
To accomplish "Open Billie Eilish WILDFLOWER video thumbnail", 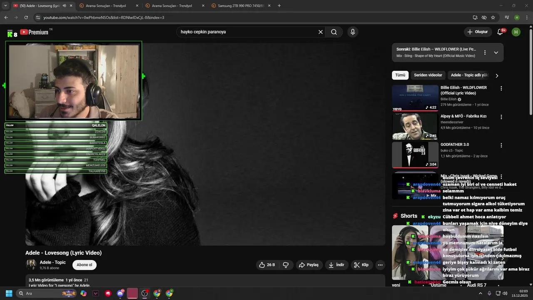I will coord(415,98).
